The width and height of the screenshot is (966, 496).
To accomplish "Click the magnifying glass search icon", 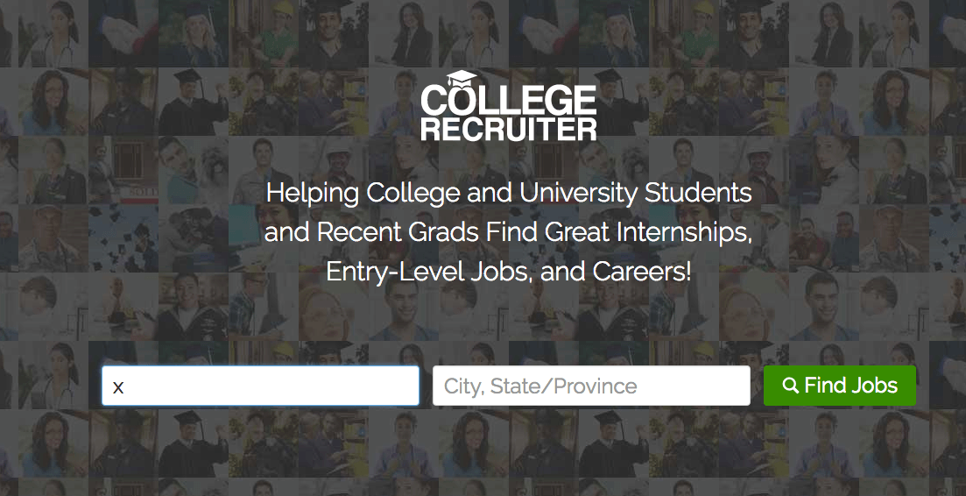I will tap(790, 386).
